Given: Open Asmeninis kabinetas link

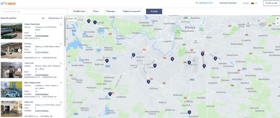Looking at the screenshot, I should coord(228,3).
